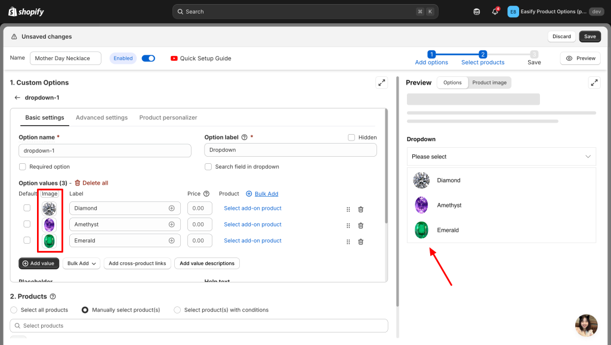Delete the Diamond option value

pos(360,209)
